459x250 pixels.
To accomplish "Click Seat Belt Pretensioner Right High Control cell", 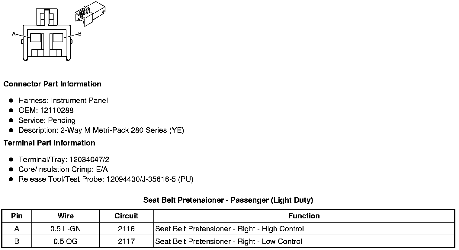I will click(229, 229).
